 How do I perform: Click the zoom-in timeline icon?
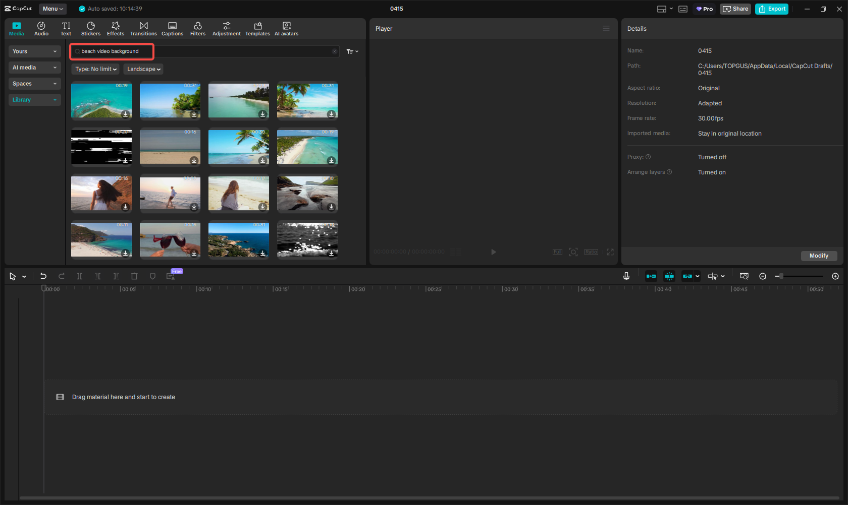[x=835, y=276]
